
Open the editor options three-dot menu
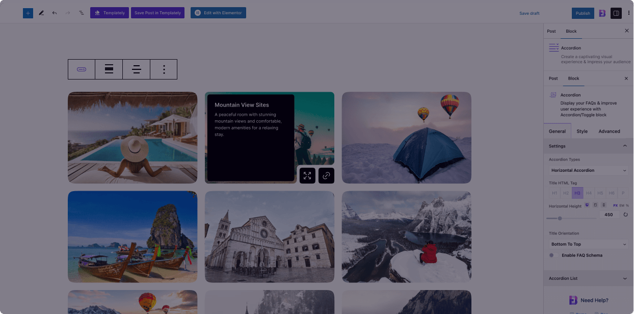coord(628,13)
